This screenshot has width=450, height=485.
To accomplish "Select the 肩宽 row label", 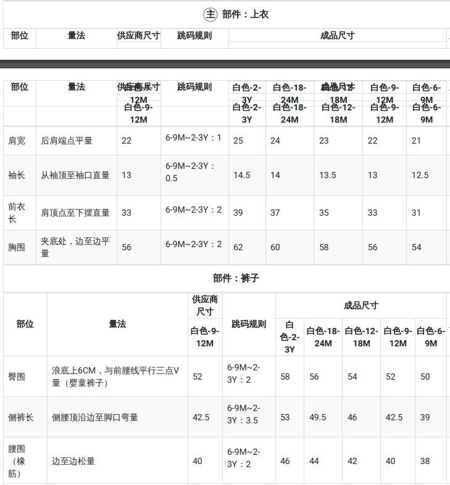I will (x=17, y=141).
